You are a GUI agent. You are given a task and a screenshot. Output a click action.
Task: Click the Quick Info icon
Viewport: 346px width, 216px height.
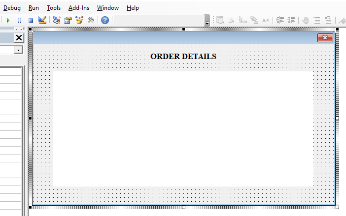[242, 20]
